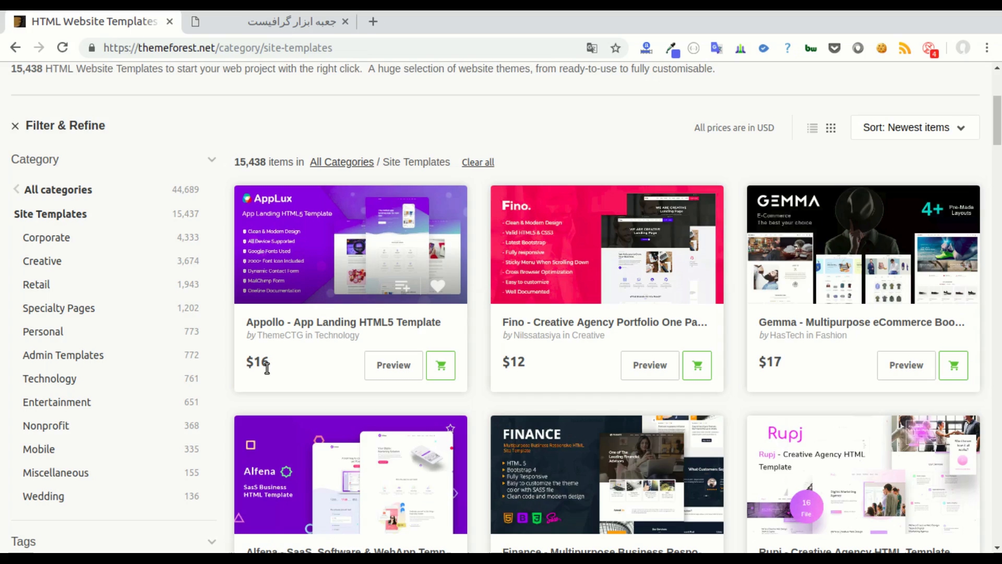Click the blue checkmark extension icon
This screenshot has height=564, width=1002.
[x=764, y=48]
